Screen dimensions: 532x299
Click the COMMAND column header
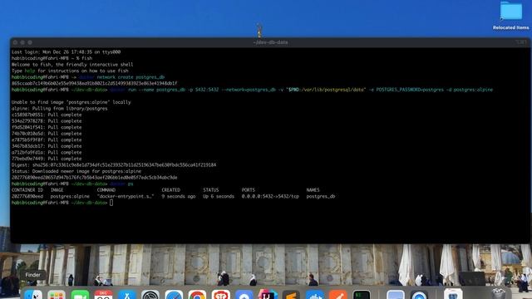[106, 190]
